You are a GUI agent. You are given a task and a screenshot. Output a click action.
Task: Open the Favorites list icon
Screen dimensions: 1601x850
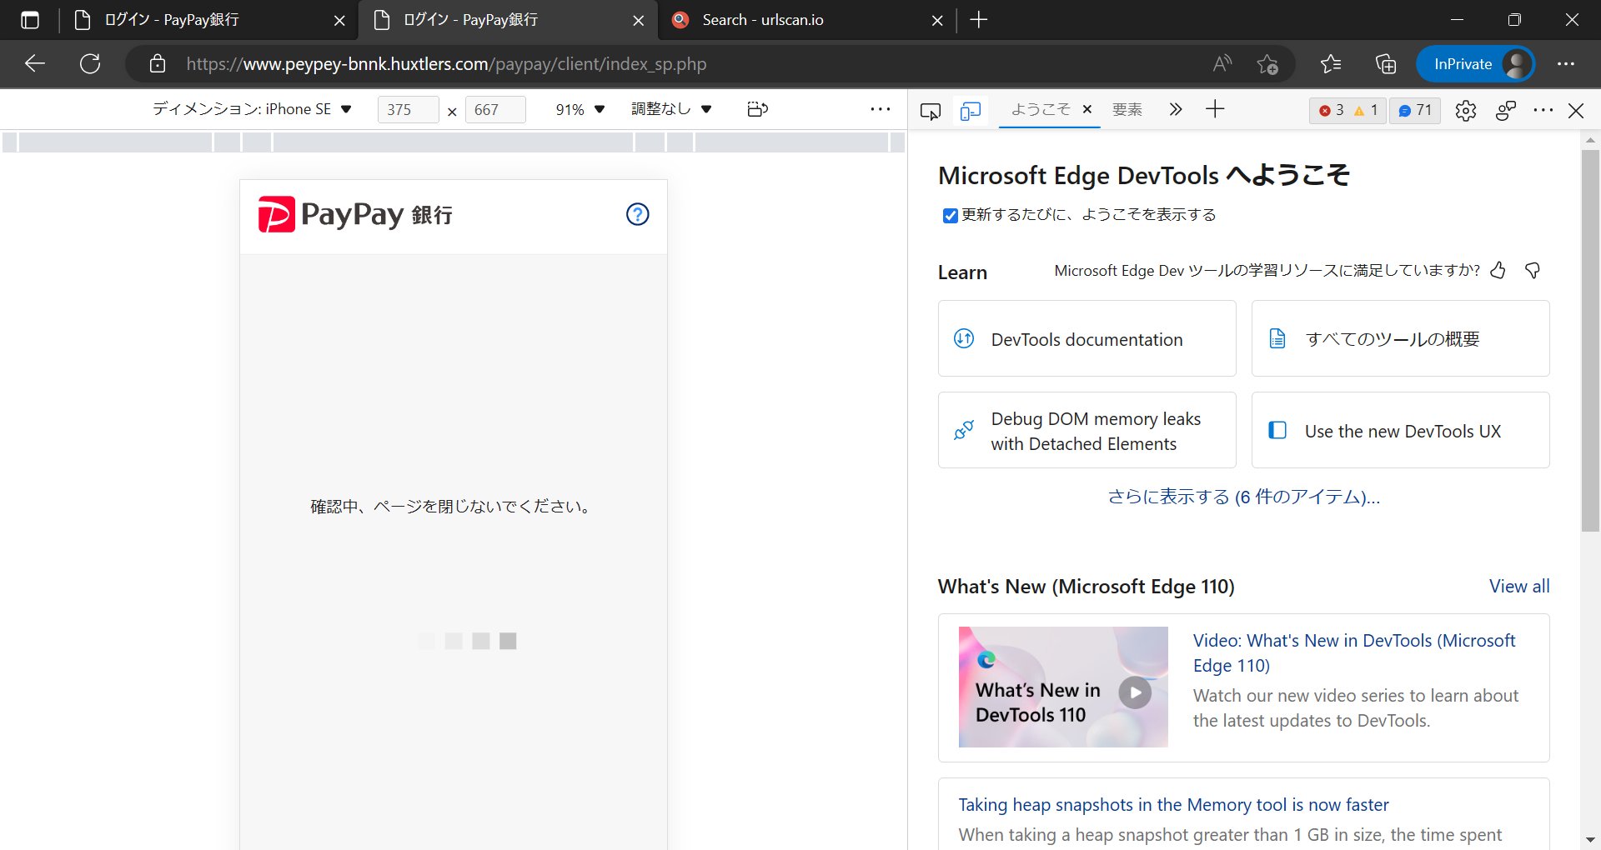pos(1331,63)
